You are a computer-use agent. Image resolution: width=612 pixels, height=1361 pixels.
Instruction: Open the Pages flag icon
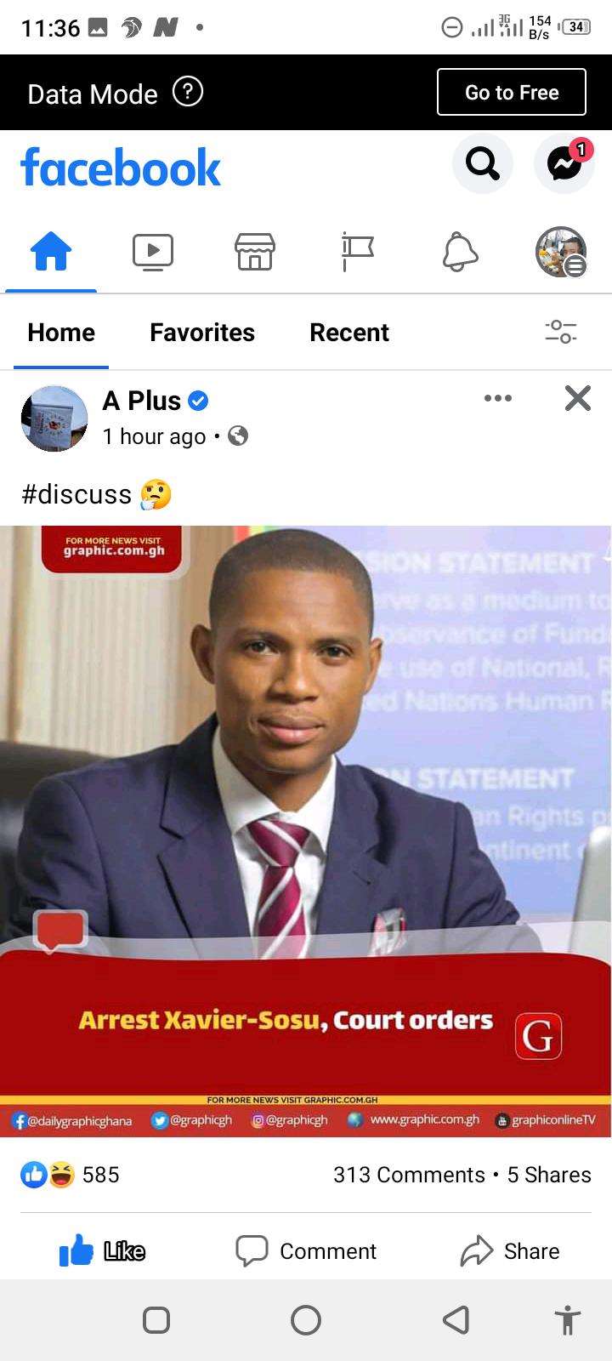pos(357,252)
